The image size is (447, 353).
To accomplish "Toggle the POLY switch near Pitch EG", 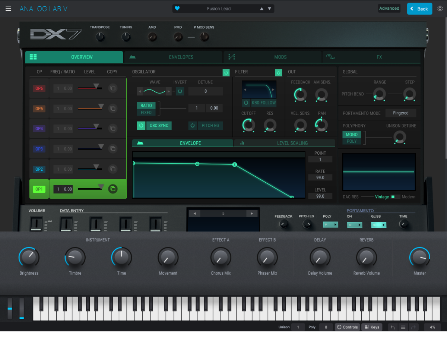I will pos(330,225).
